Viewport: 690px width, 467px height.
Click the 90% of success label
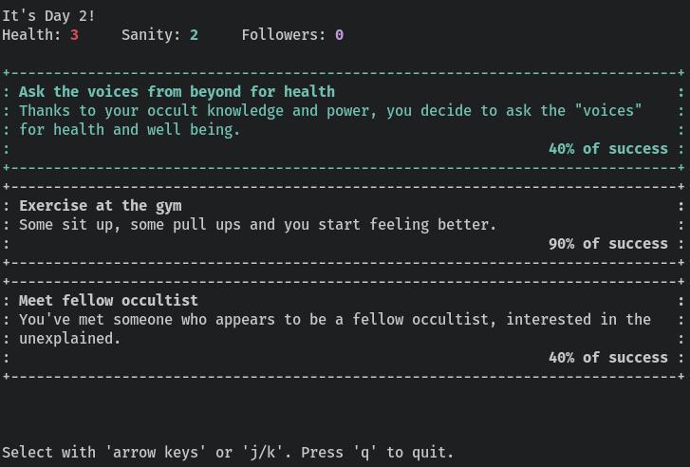(607, 244)
